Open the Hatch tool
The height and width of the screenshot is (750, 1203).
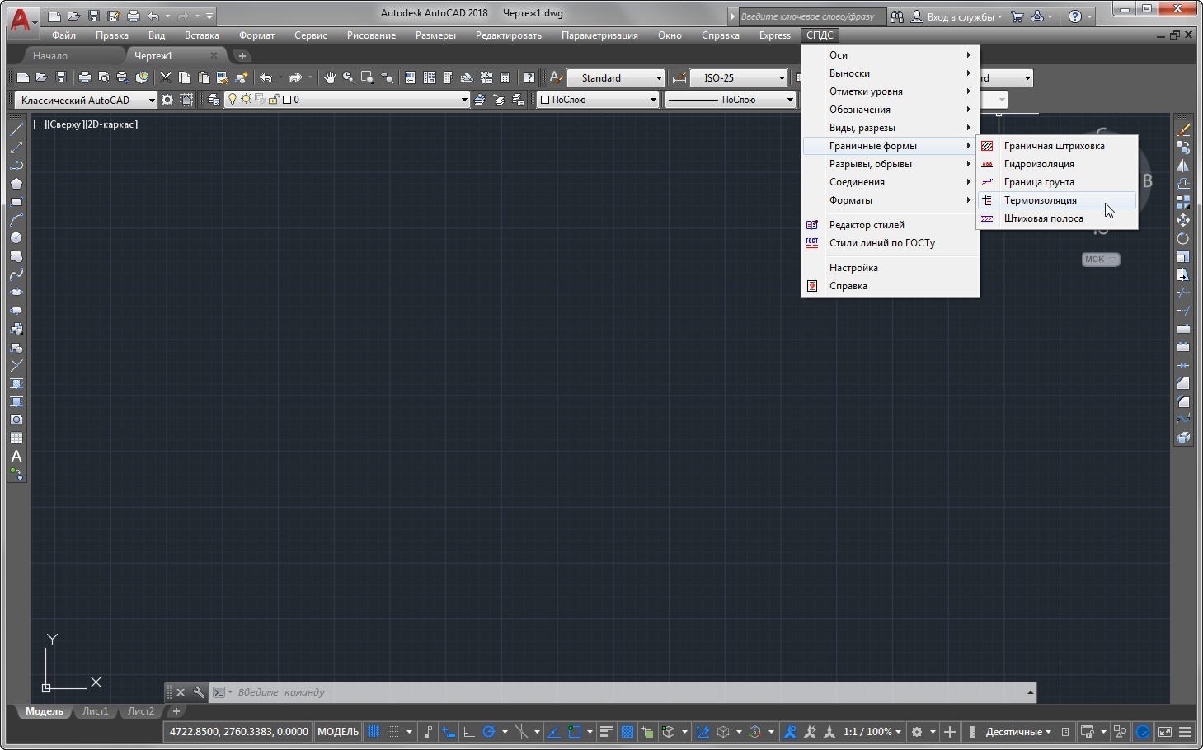16,383
